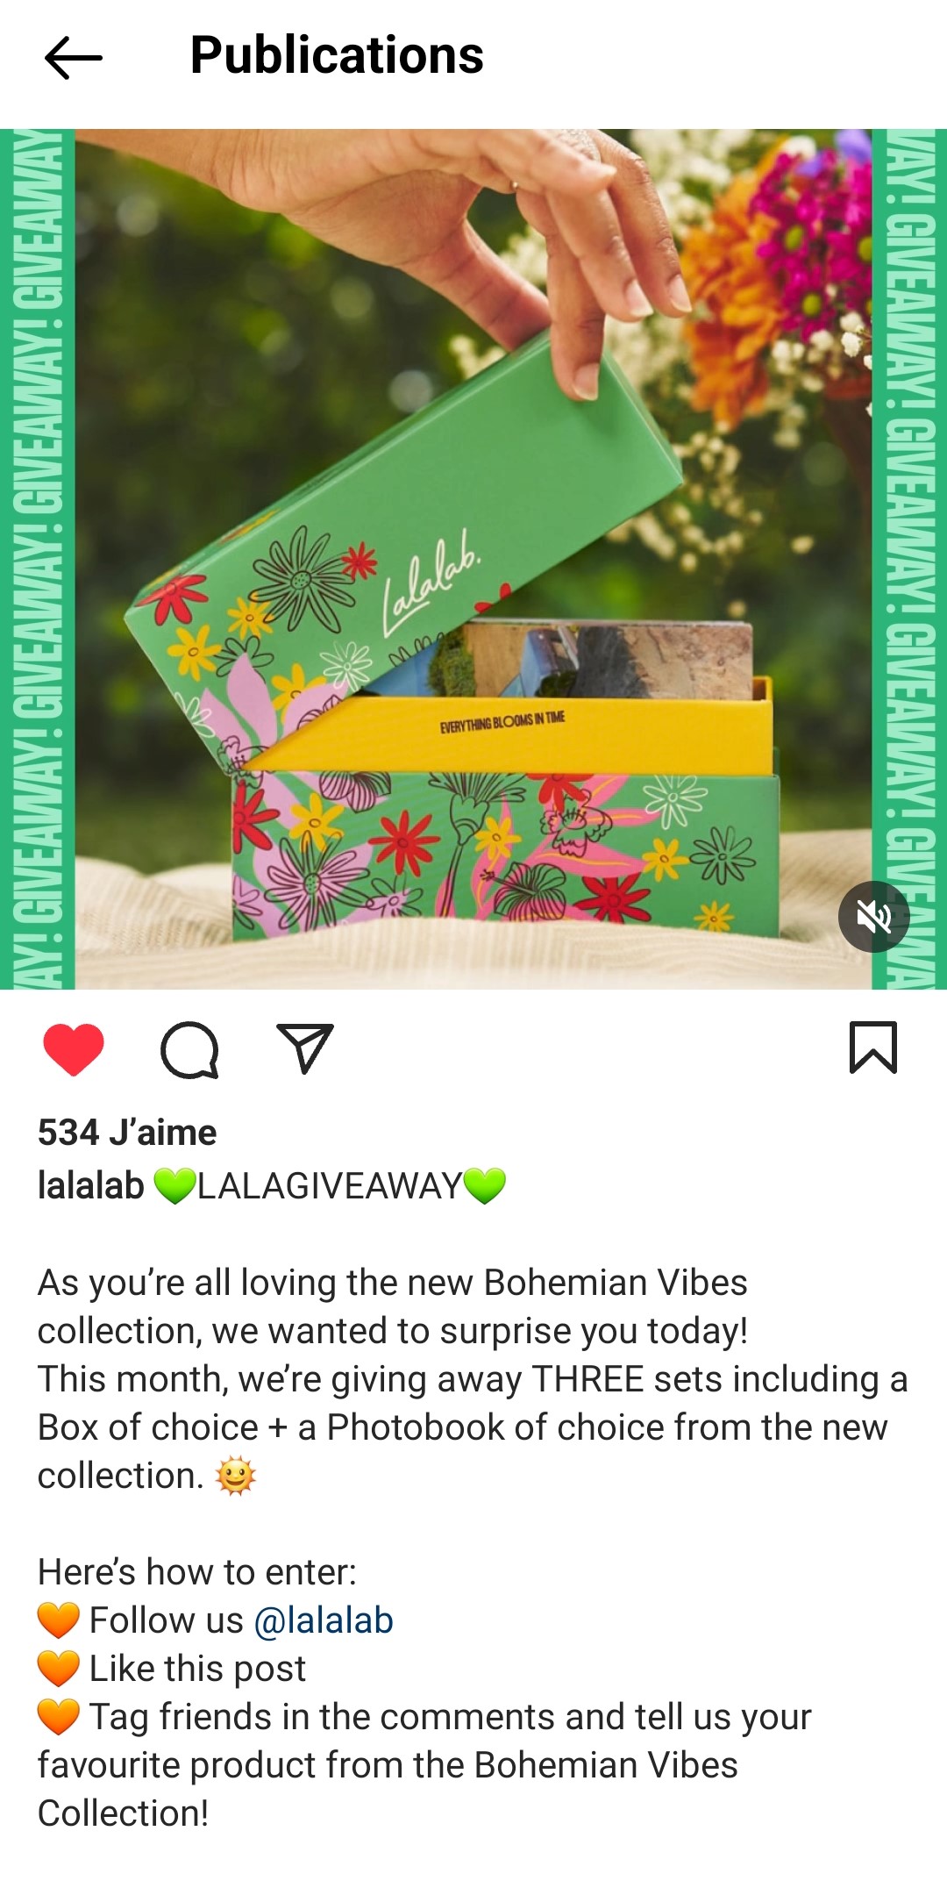Tap the green heart emoji before LALAGIVEAWAY
Screen dimensions: 947x1881
(174, 1186)
